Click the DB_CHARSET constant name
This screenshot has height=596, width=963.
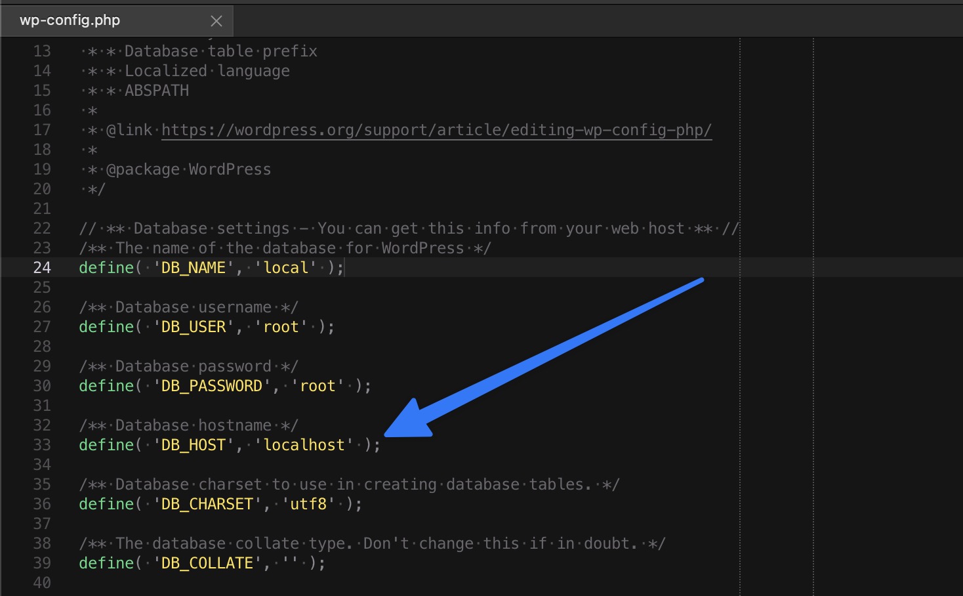(207, 504)
